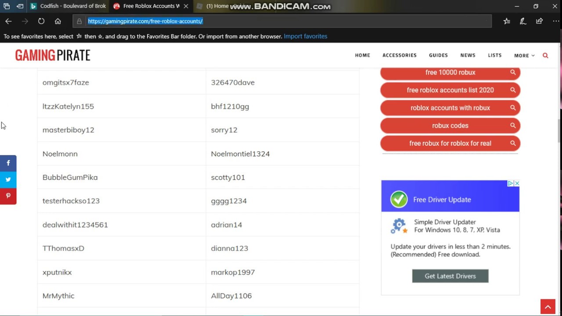
Task: Open the ACCESSORIES menu item
Action: (400, 55)
